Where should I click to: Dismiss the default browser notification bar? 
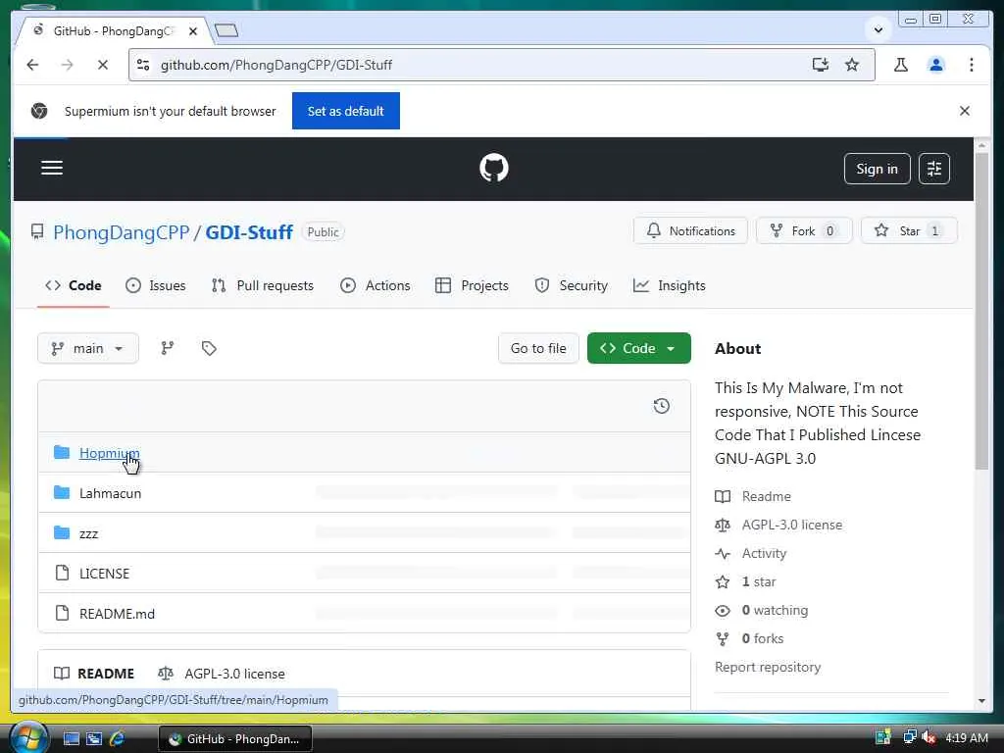(965, 111)
